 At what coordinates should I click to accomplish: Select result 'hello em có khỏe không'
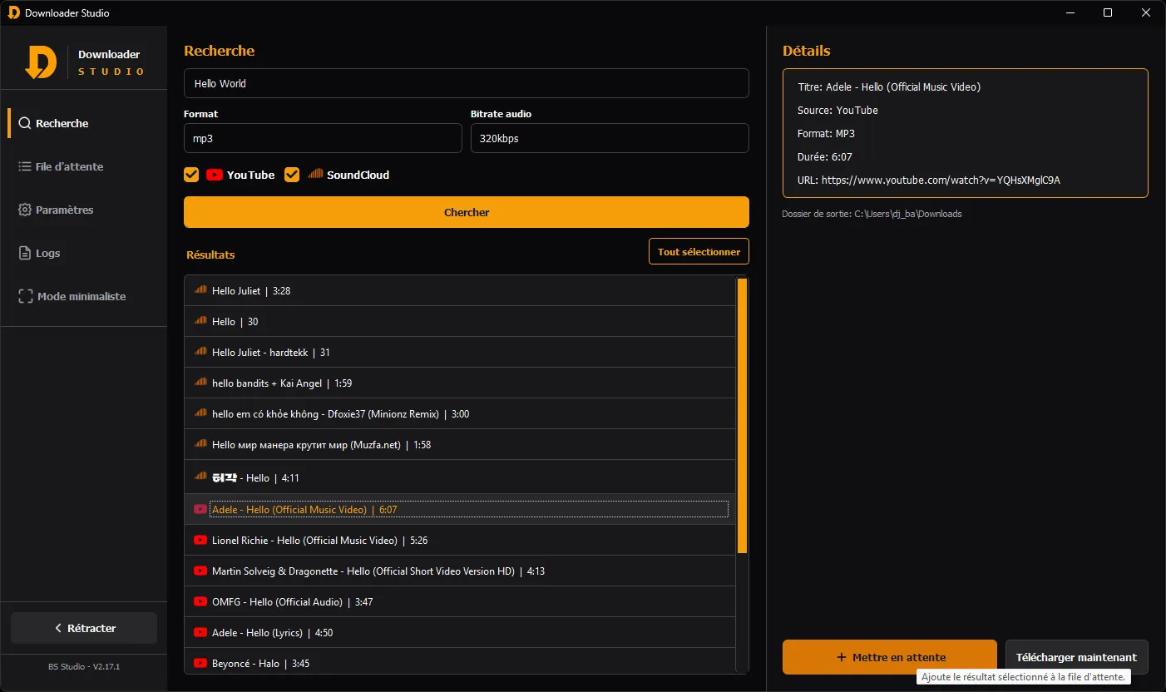pos(460,413)
